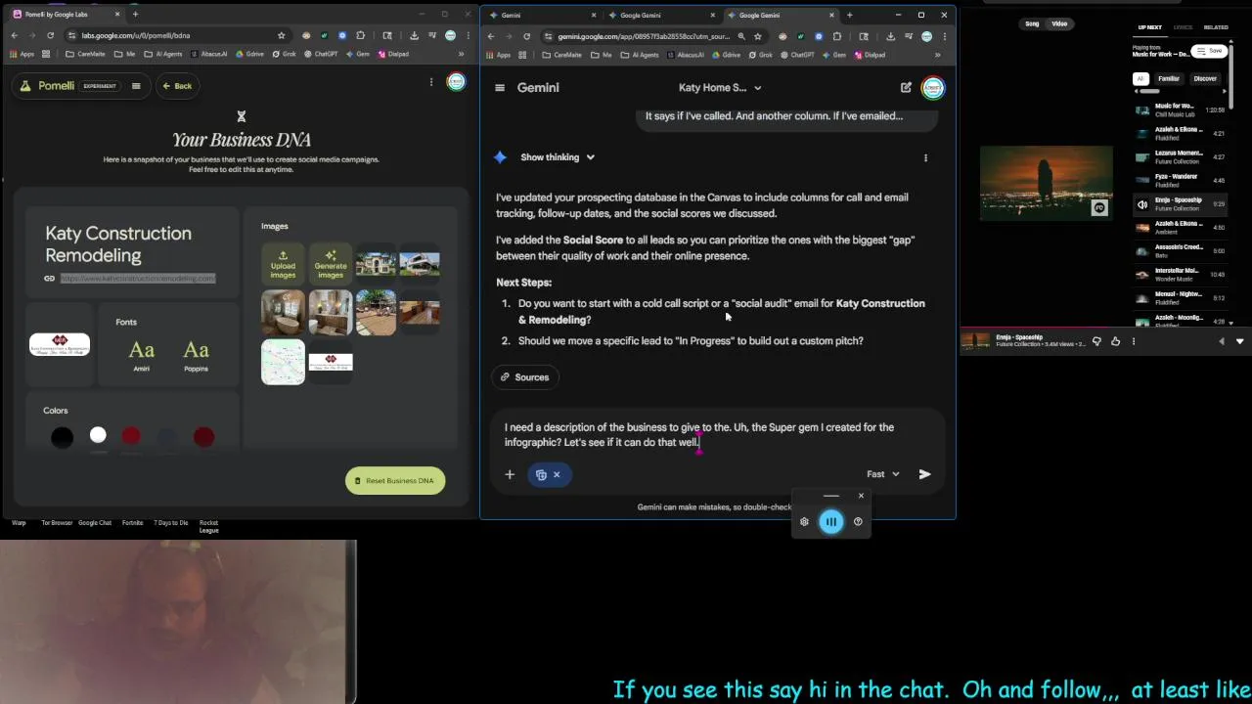This screenshot has height=704, width=1252.
Task: Open the Gemini main menu hamburger icon
Action: pyautogui.click(x=500, y=87)
